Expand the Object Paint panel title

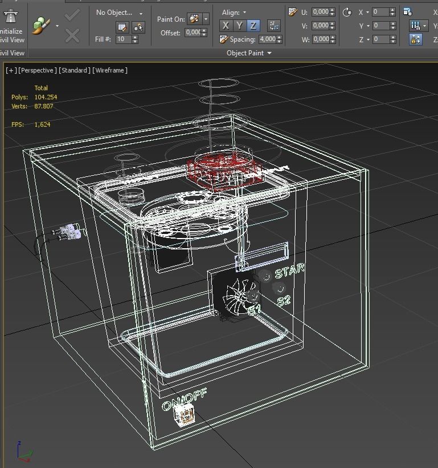tap(249, 53)
